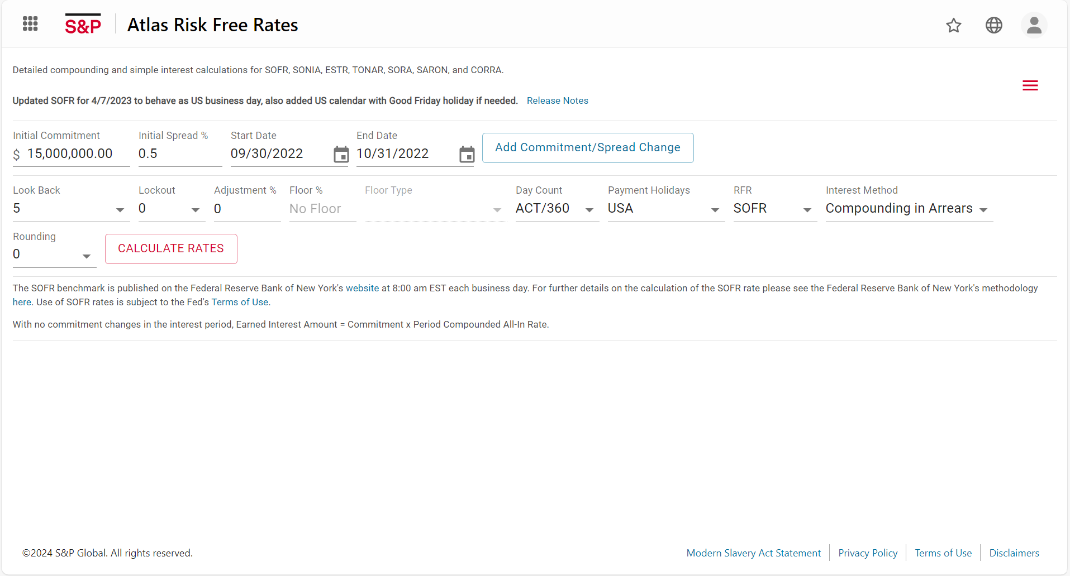This screenshot has height=576, width=1070.
Task: Open the Start Date calendar picker
Action: (x=341, y=154)
